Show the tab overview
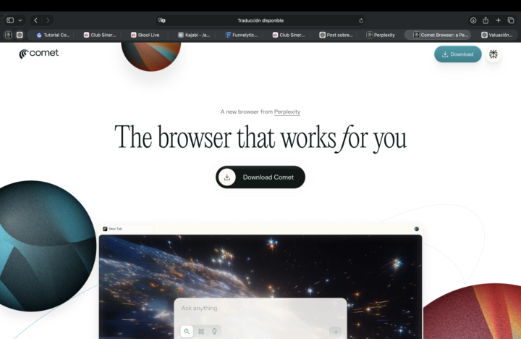This screenshot has height=339, width=521. point(511,20)
